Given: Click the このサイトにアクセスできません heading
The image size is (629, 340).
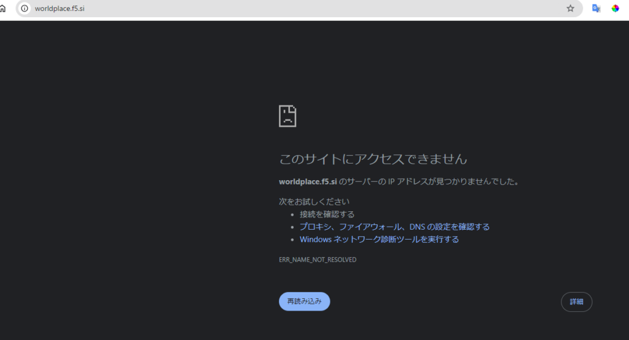Looking at the screenshot, I should (373, 159).
